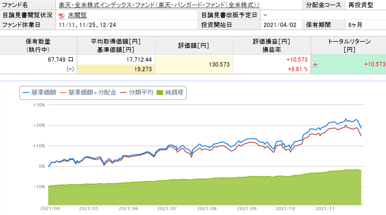Select the 目論見書閲覧状況 header label
This screenshot has height=215, width=386.
tap(27, 15)
